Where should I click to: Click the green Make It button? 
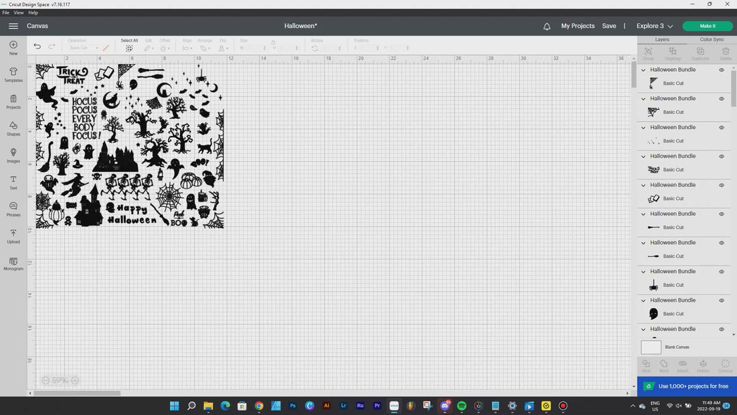point(708,26)
